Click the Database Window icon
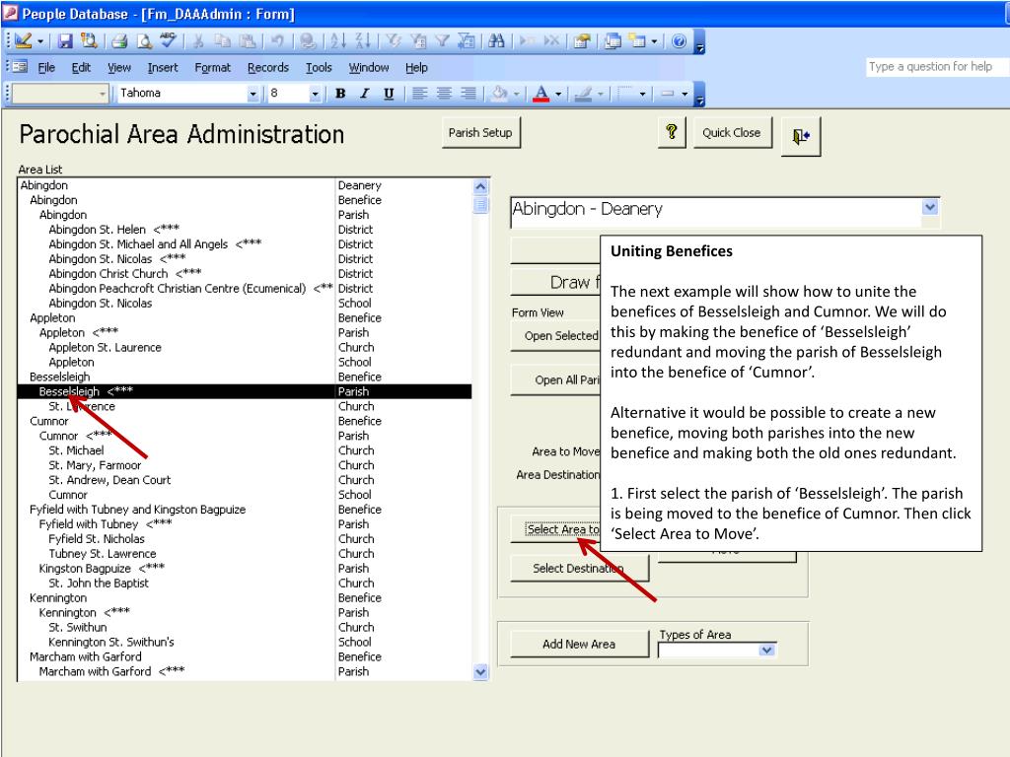Viewport: 1010px width, 757px height. pyautogui.click(x=613, y=41)
